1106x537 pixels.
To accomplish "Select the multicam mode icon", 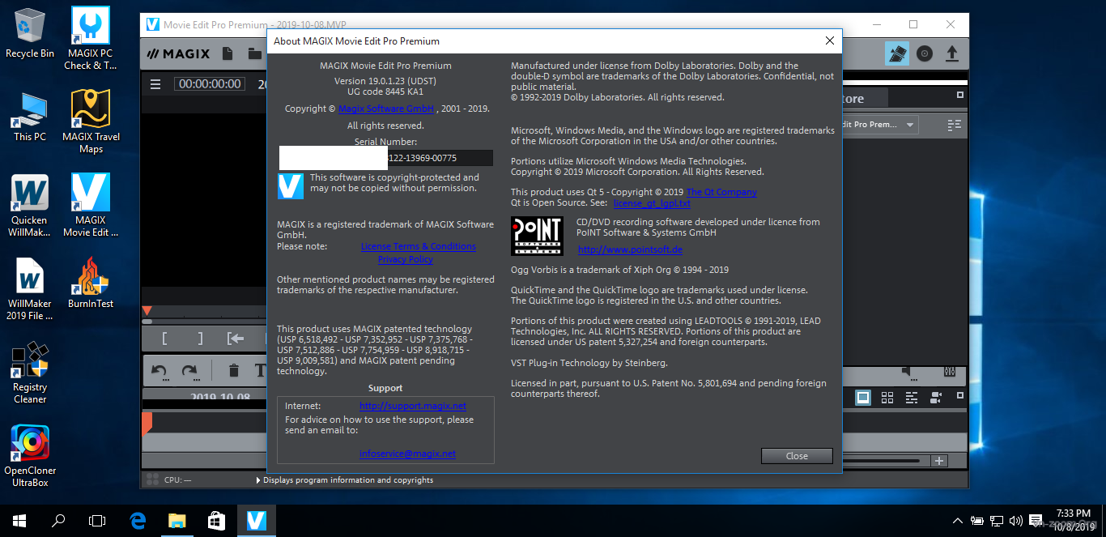I will (937, 398).
